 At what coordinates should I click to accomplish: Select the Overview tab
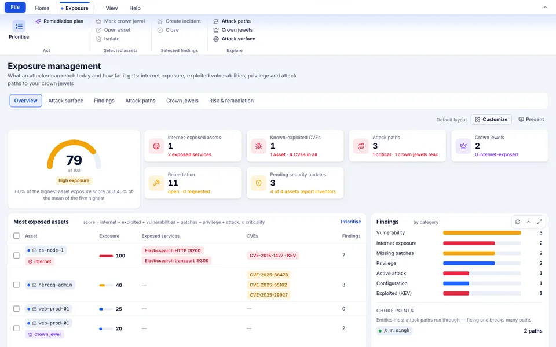(x=25, y=101)
